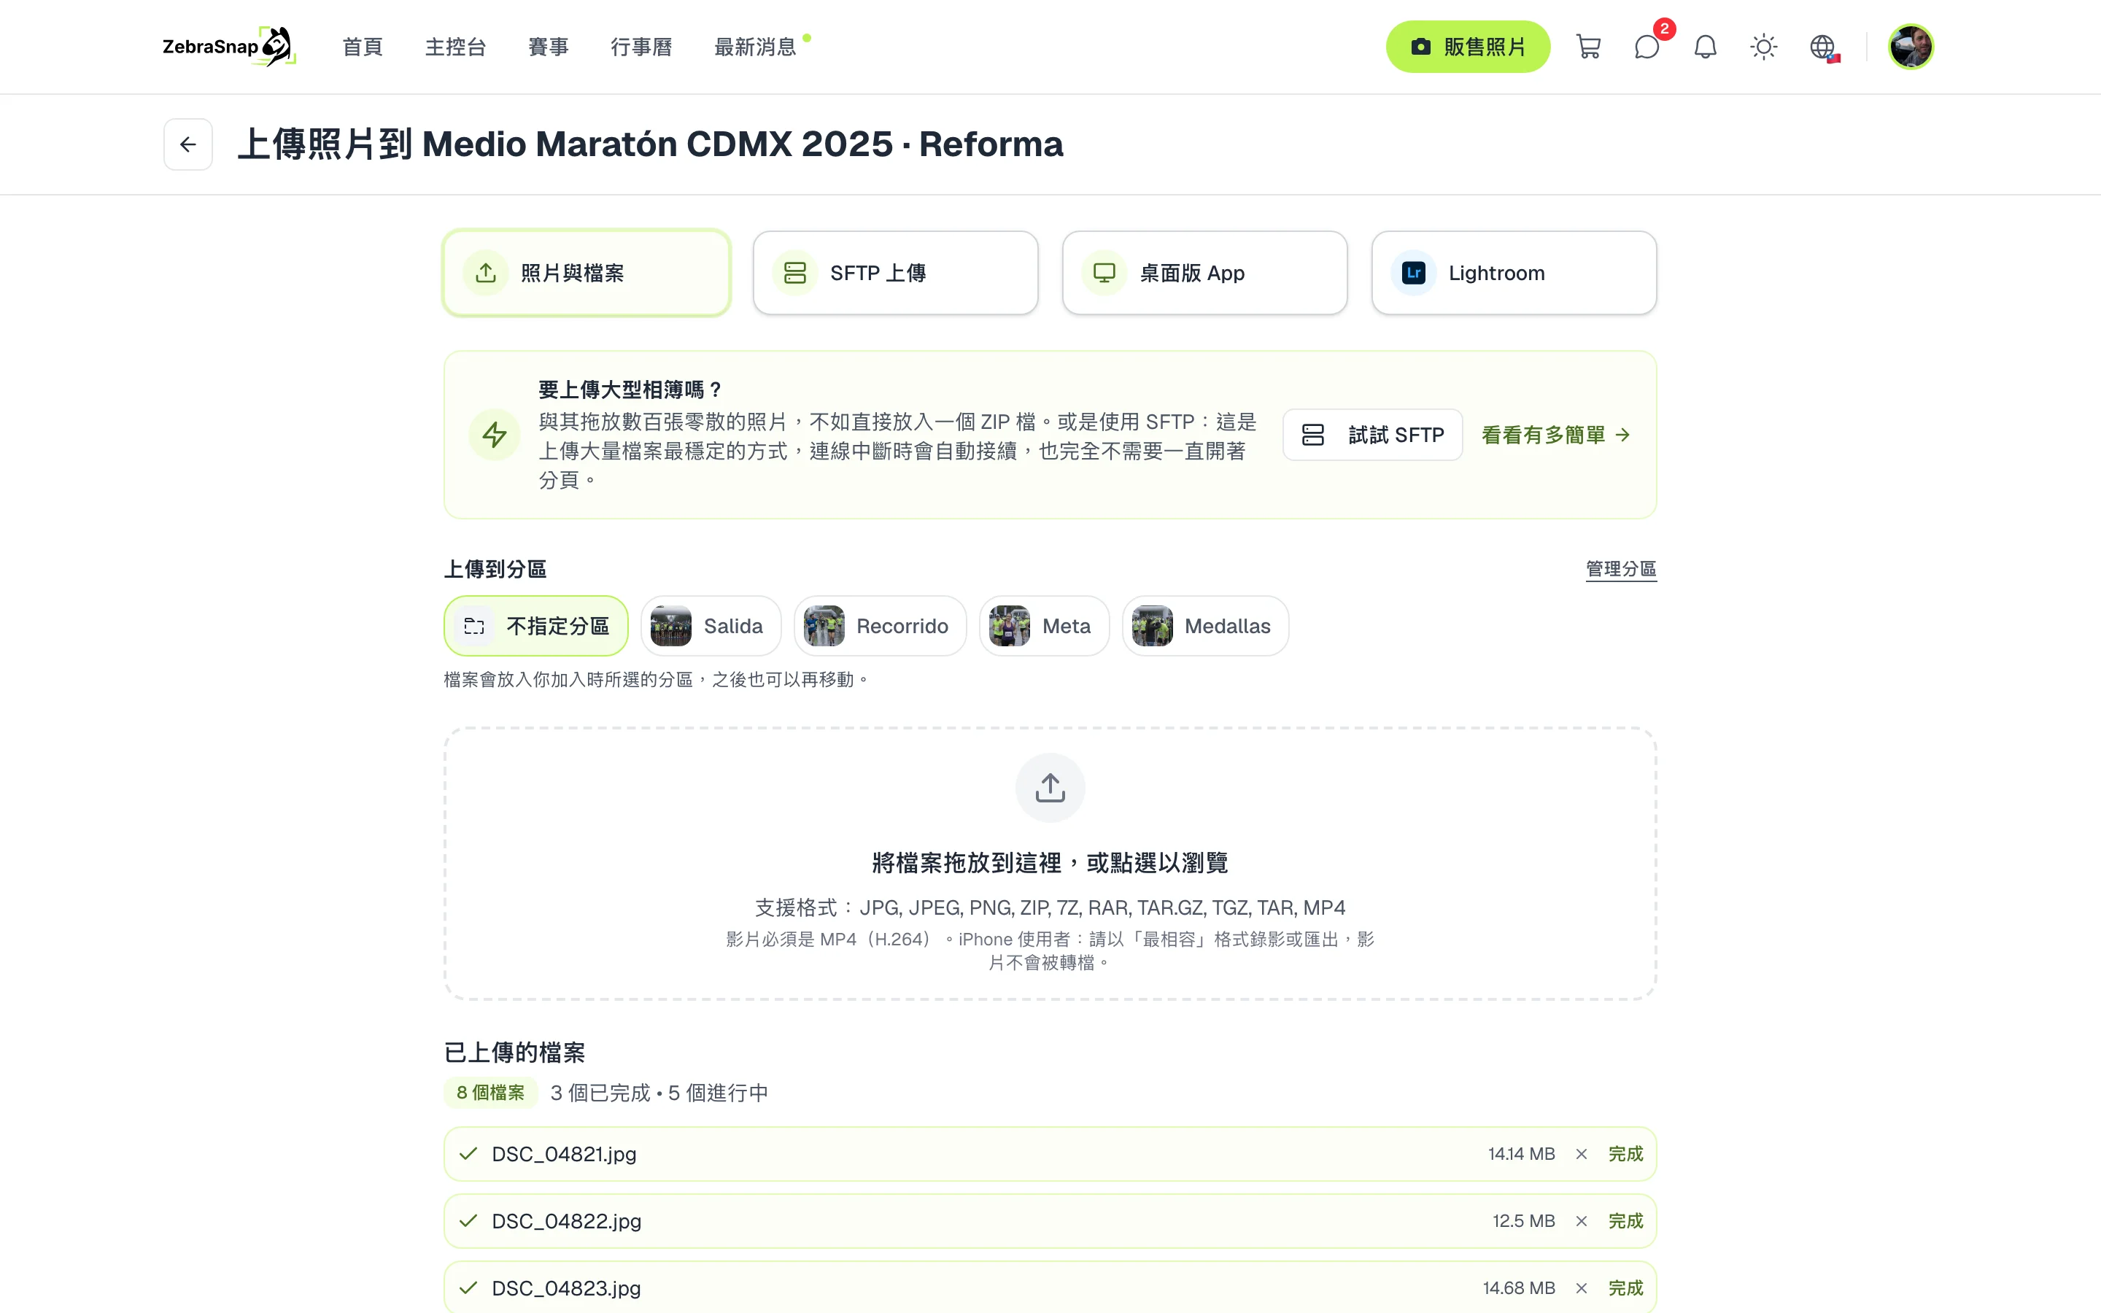Click the upload icon in the drop zone
The image size is (2101, 1313).
pos(1050,788)
